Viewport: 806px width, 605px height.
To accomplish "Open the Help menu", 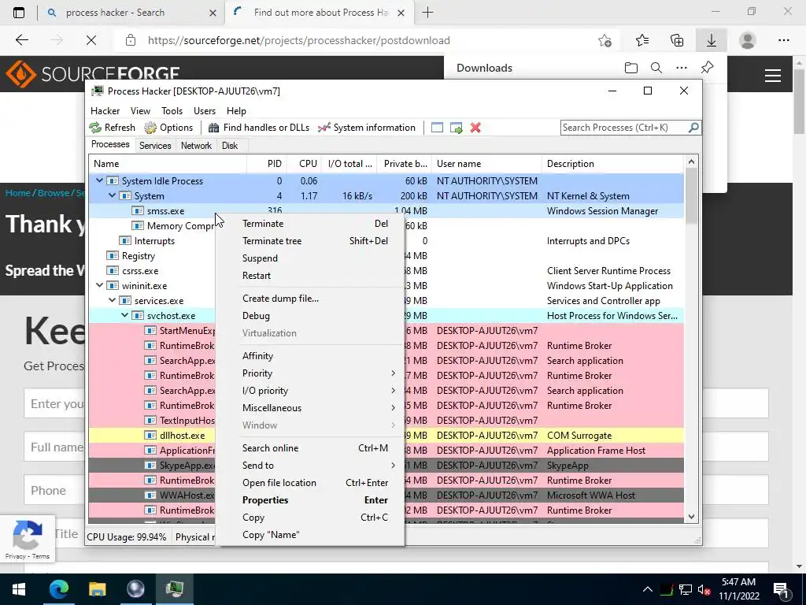I will (x=236, y=111).
